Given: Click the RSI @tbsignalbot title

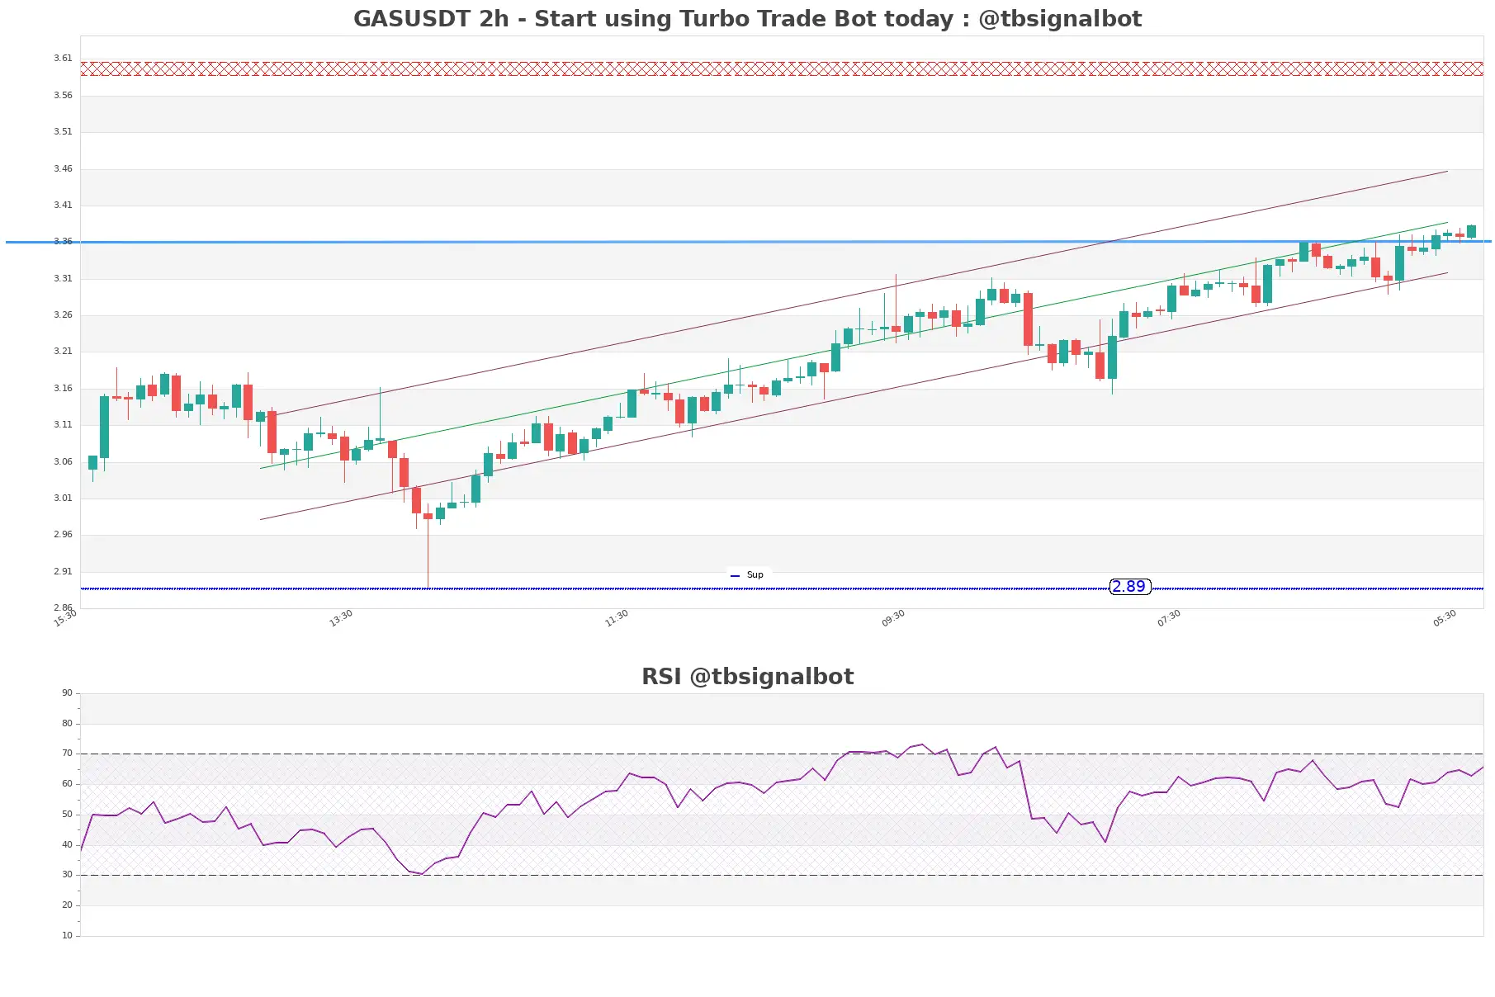Looking at the screenshot, I should (747, 677).
